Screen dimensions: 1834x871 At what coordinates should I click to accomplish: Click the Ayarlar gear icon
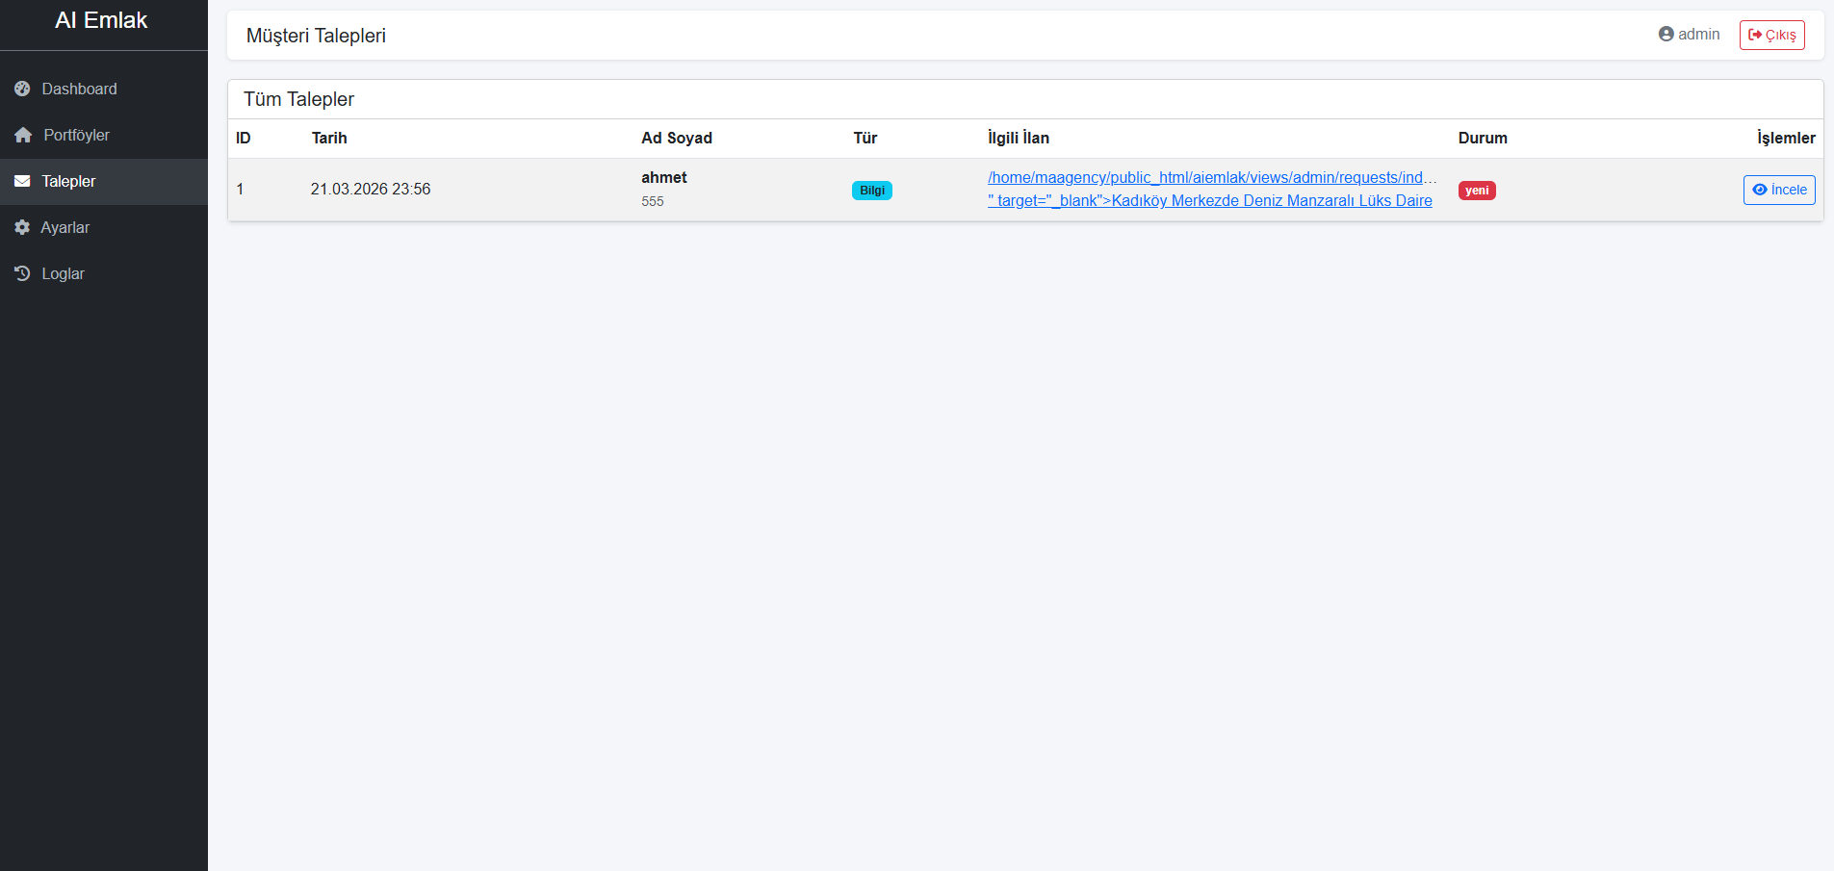[x=22, y=227]
